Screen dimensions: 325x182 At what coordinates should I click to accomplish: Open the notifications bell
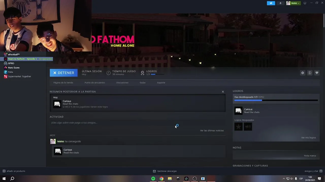pos(281,3)
